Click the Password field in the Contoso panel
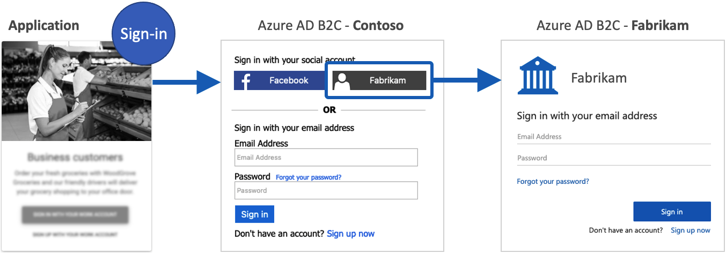The image size is (726, 253). point(326,190)
